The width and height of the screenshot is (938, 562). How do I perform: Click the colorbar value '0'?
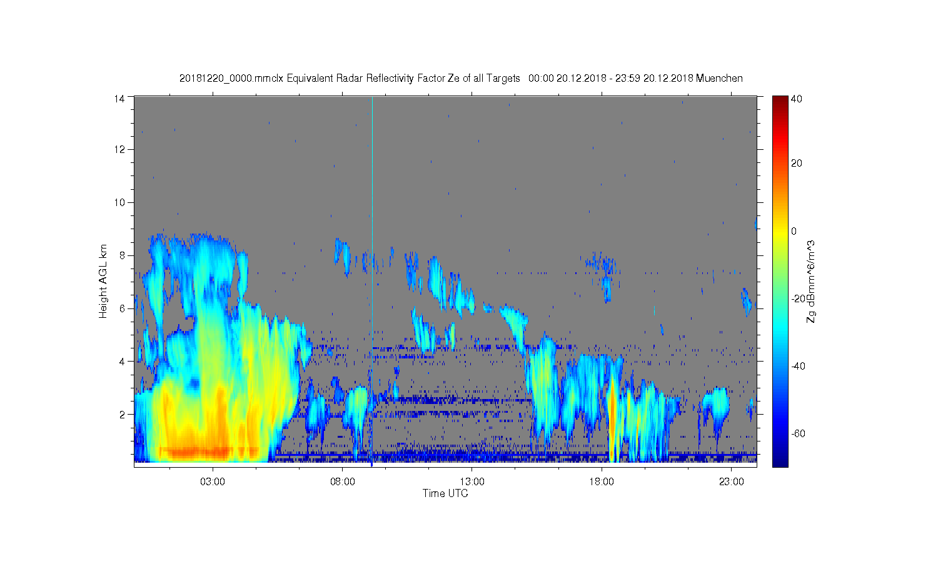click(x=794, y=231)
